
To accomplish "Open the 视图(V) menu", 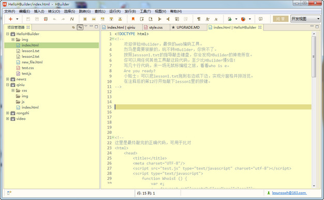I will pos(160,11).
